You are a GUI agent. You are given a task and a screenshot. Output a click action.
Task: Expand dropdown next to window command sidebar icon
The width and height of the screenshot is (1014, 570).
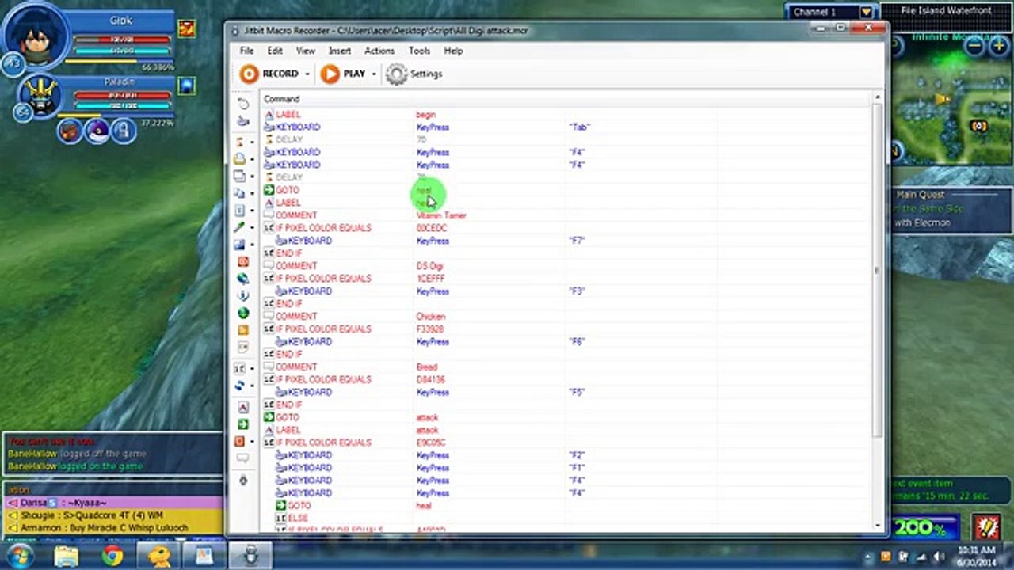tap(252, 177)
